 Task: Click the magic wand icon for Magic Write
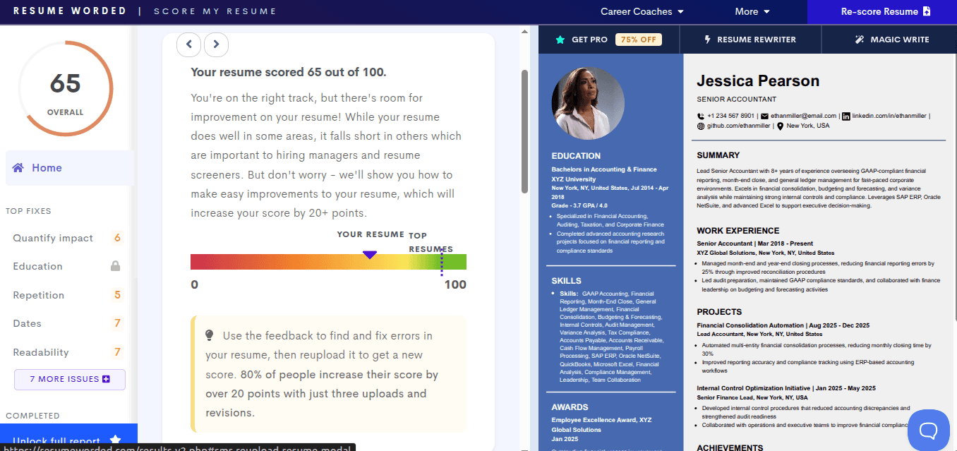pos(860,40)
